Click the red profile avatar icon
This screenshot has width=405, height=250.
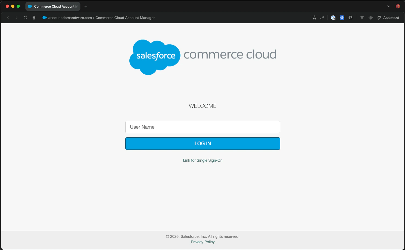coord(398,6)
